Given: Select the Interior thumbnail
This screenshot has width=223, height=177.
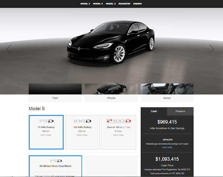Looking at the screenshot, I should click(x=167, y=93).
